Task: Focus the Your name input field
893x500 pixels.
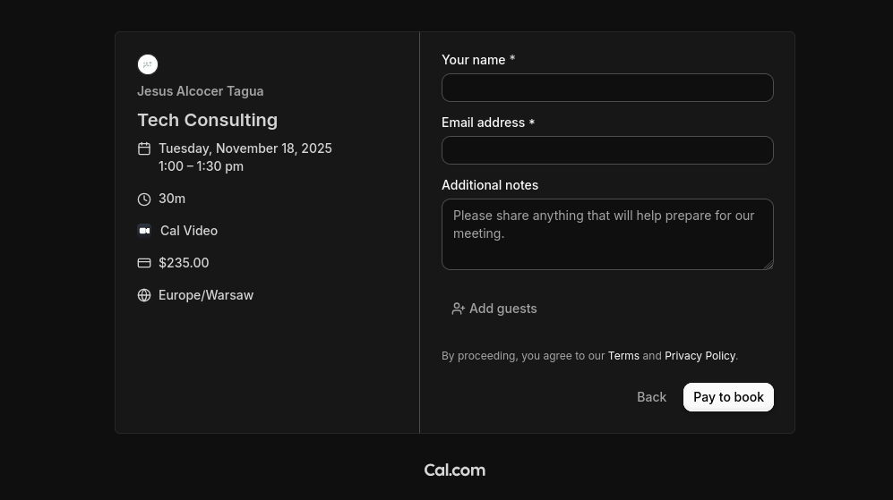Action: [607, 88]
